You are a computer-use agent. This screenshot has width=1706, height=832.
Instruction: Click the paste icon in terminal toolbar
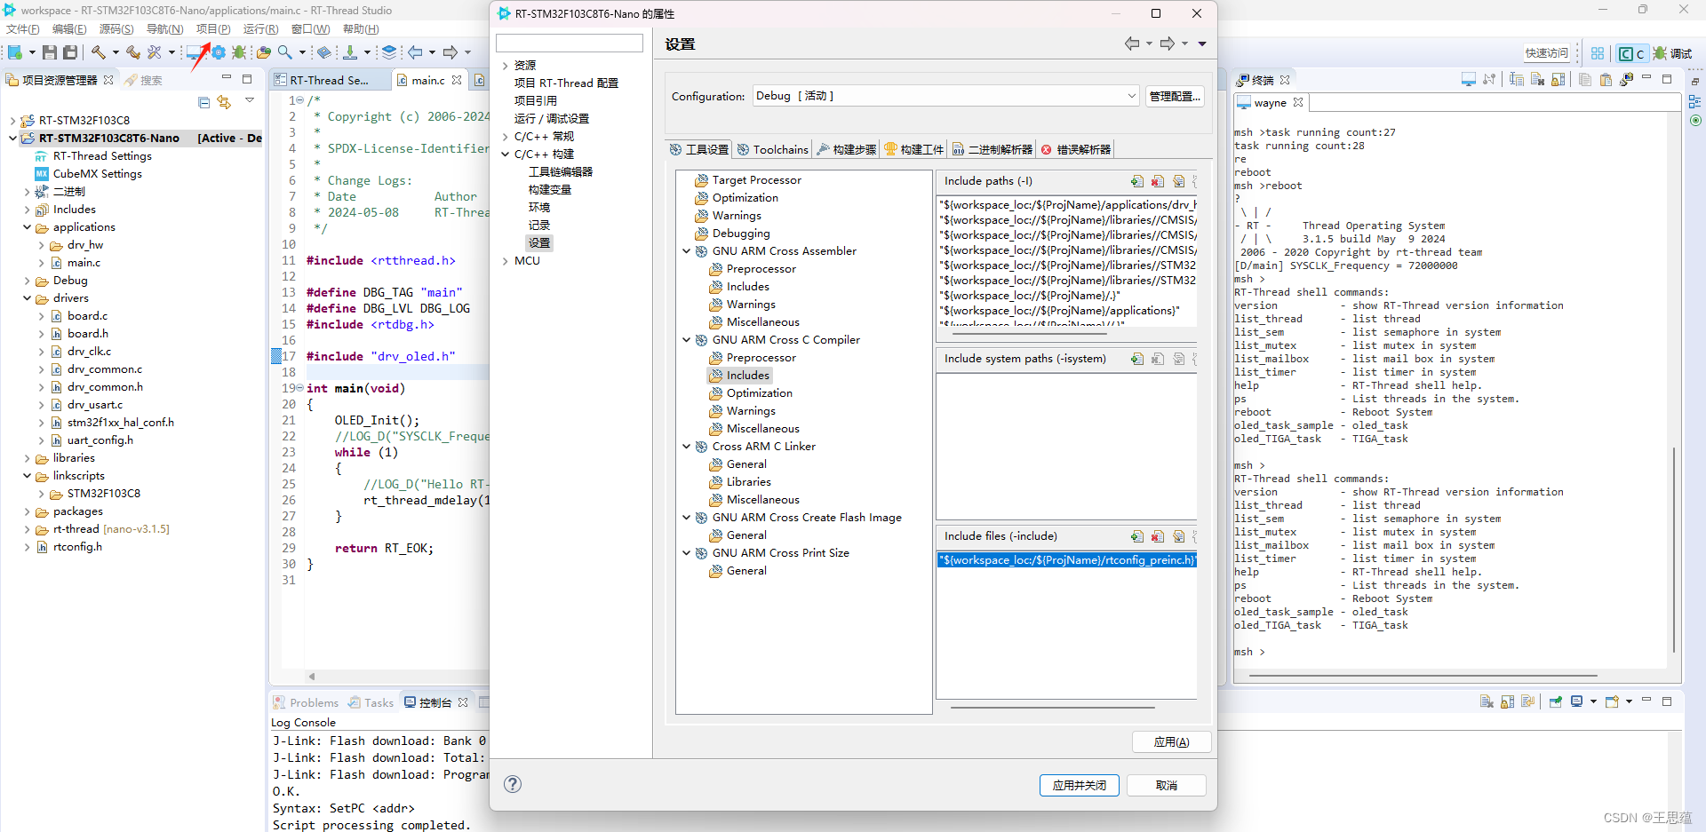click(x=1606, y=80)
